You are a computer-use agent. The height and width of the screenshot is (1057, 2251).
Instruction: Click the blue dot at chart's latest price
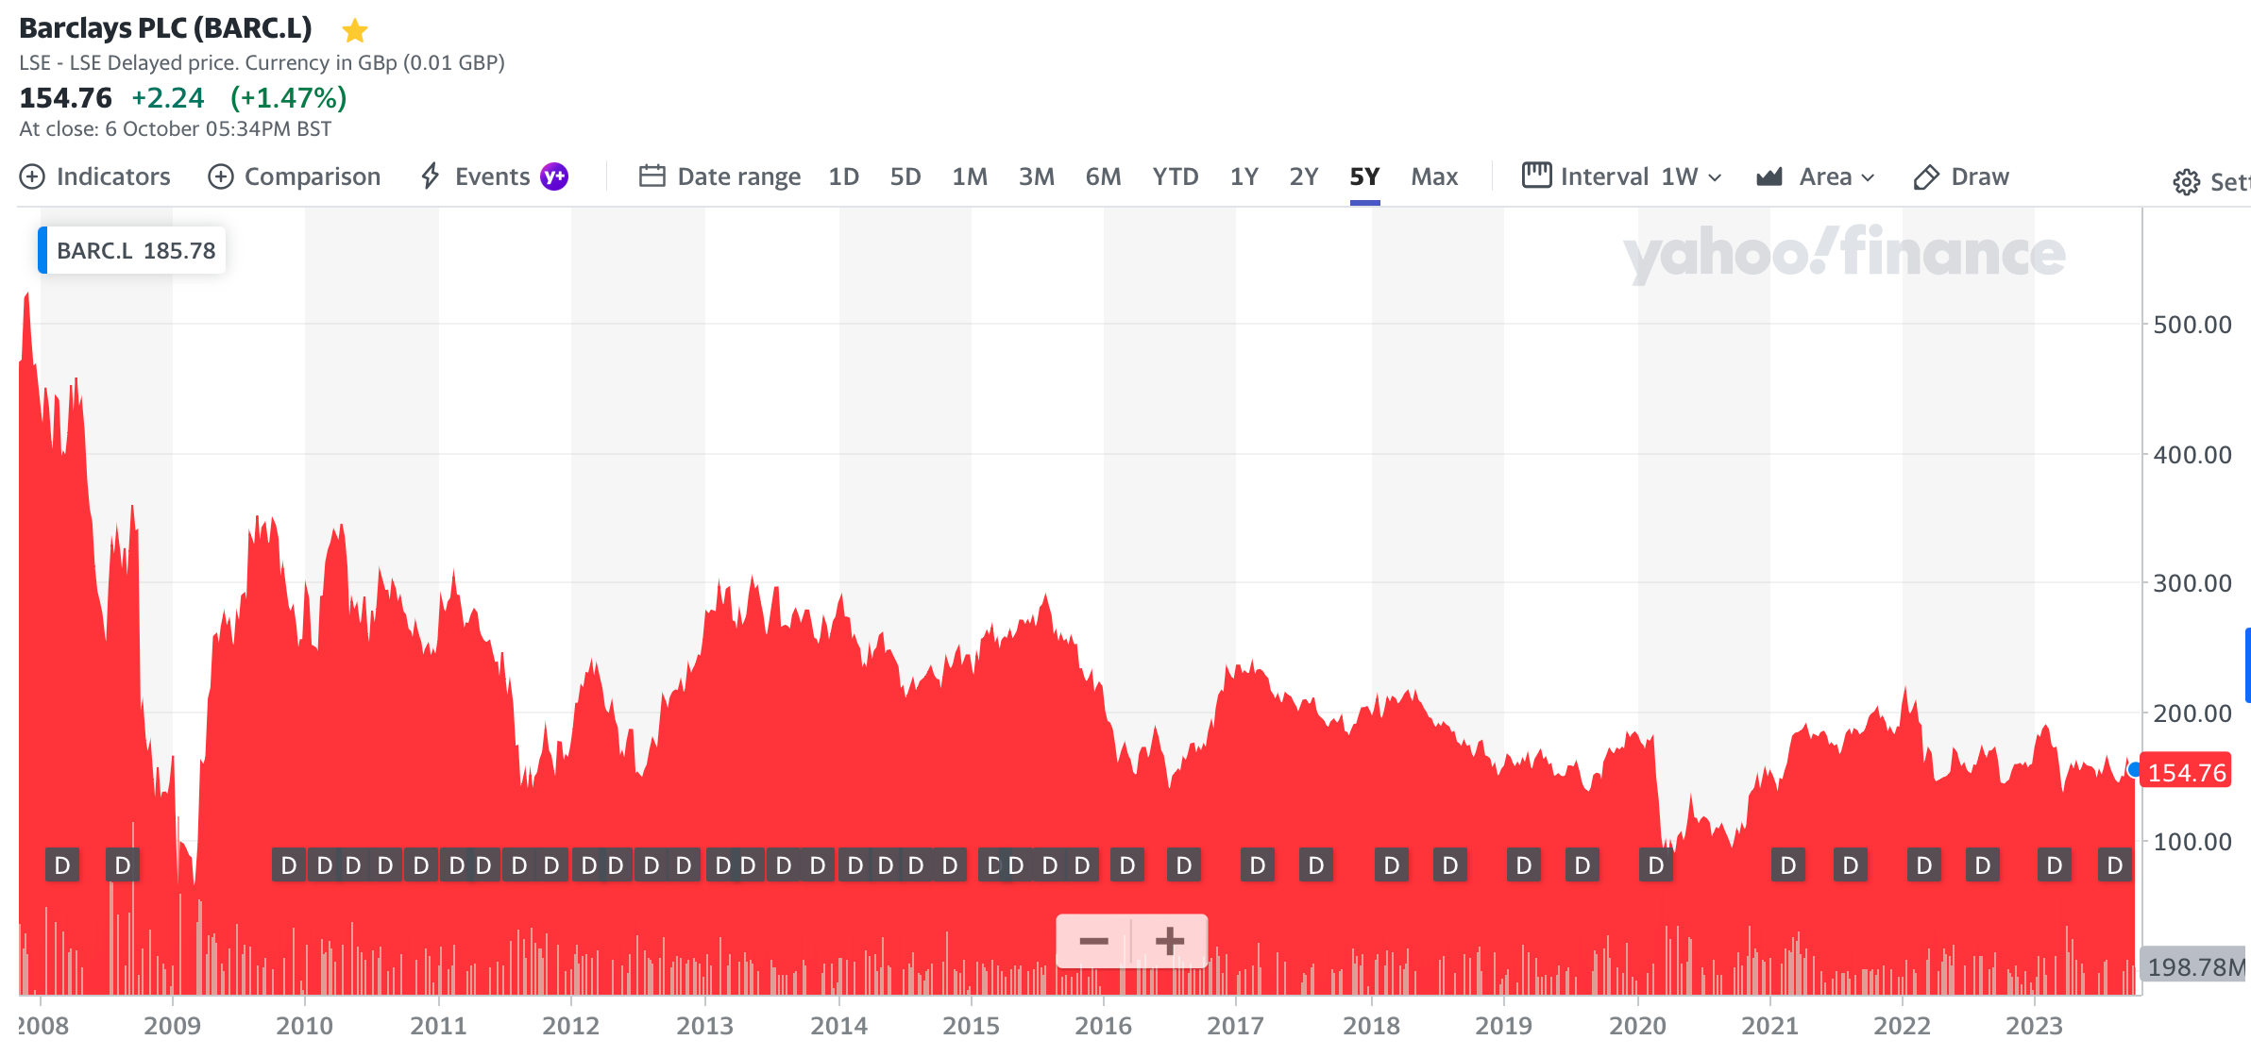tap(2134, 770)
